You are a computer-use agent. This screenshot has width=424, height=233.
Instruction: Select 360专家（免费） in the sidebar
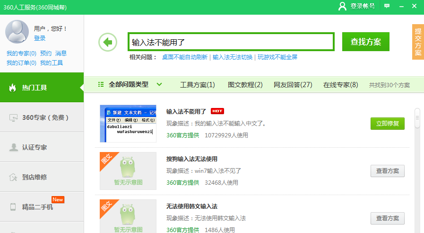click(x=42, y=117)
